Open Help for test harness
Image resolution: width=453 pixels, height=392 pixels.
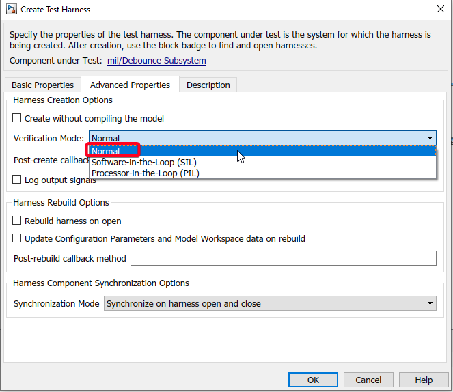tap(423, 380)
